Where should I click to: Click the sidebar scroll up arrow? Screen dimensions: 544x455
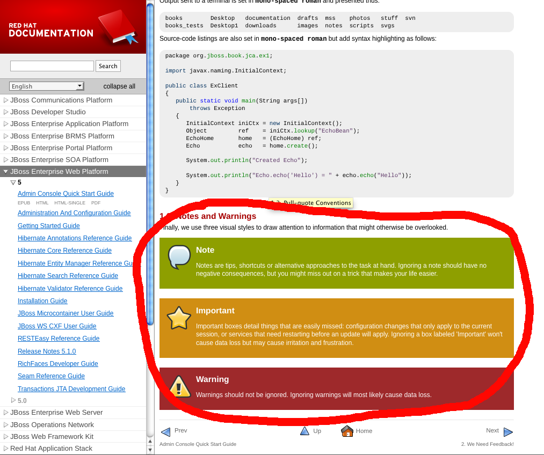pyautogui.click(x=150, y=442)
